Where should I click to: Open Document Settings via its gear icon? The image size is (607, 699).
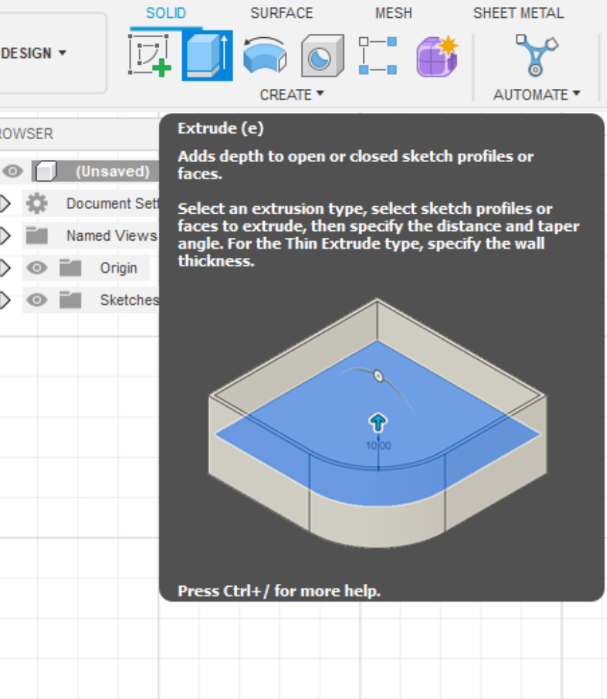pos(39,203)
